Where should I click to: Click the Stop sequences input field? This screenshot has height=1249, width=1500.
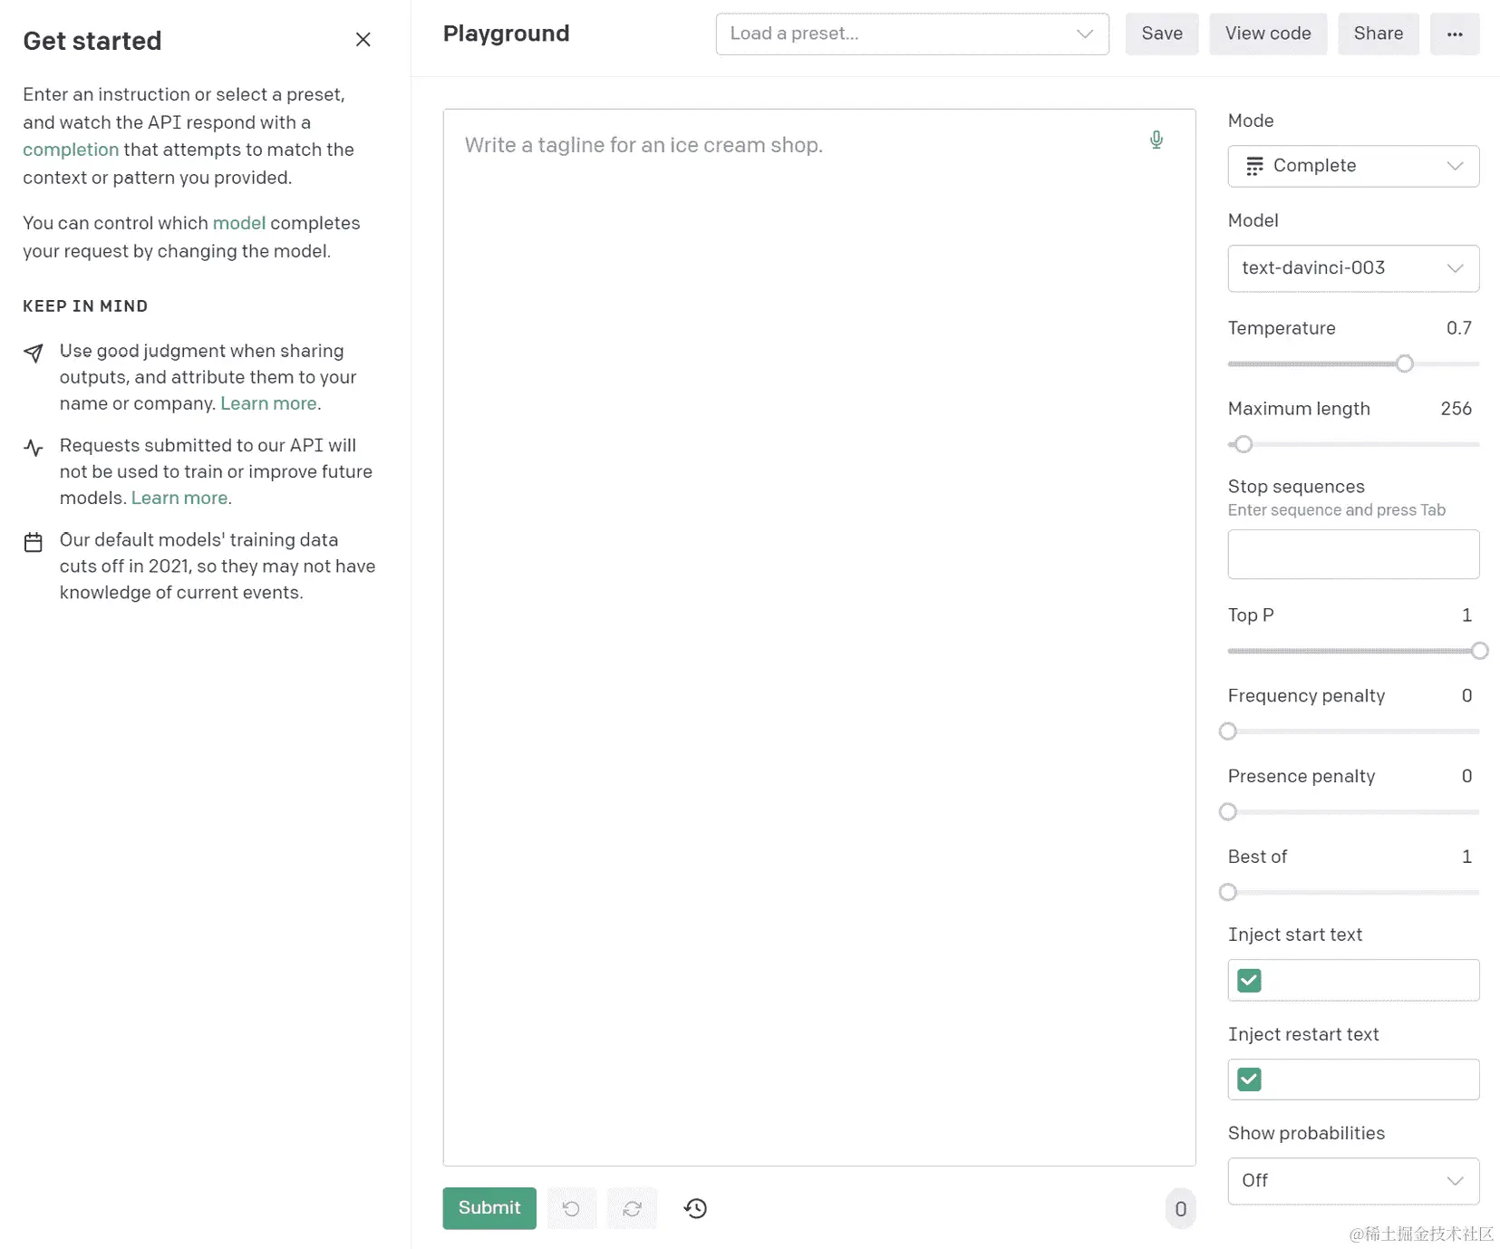(x=1352, y=554)
